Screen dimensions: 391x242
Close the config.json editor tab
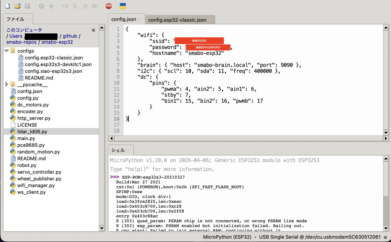pyautogui.click(x=140, y=20)
